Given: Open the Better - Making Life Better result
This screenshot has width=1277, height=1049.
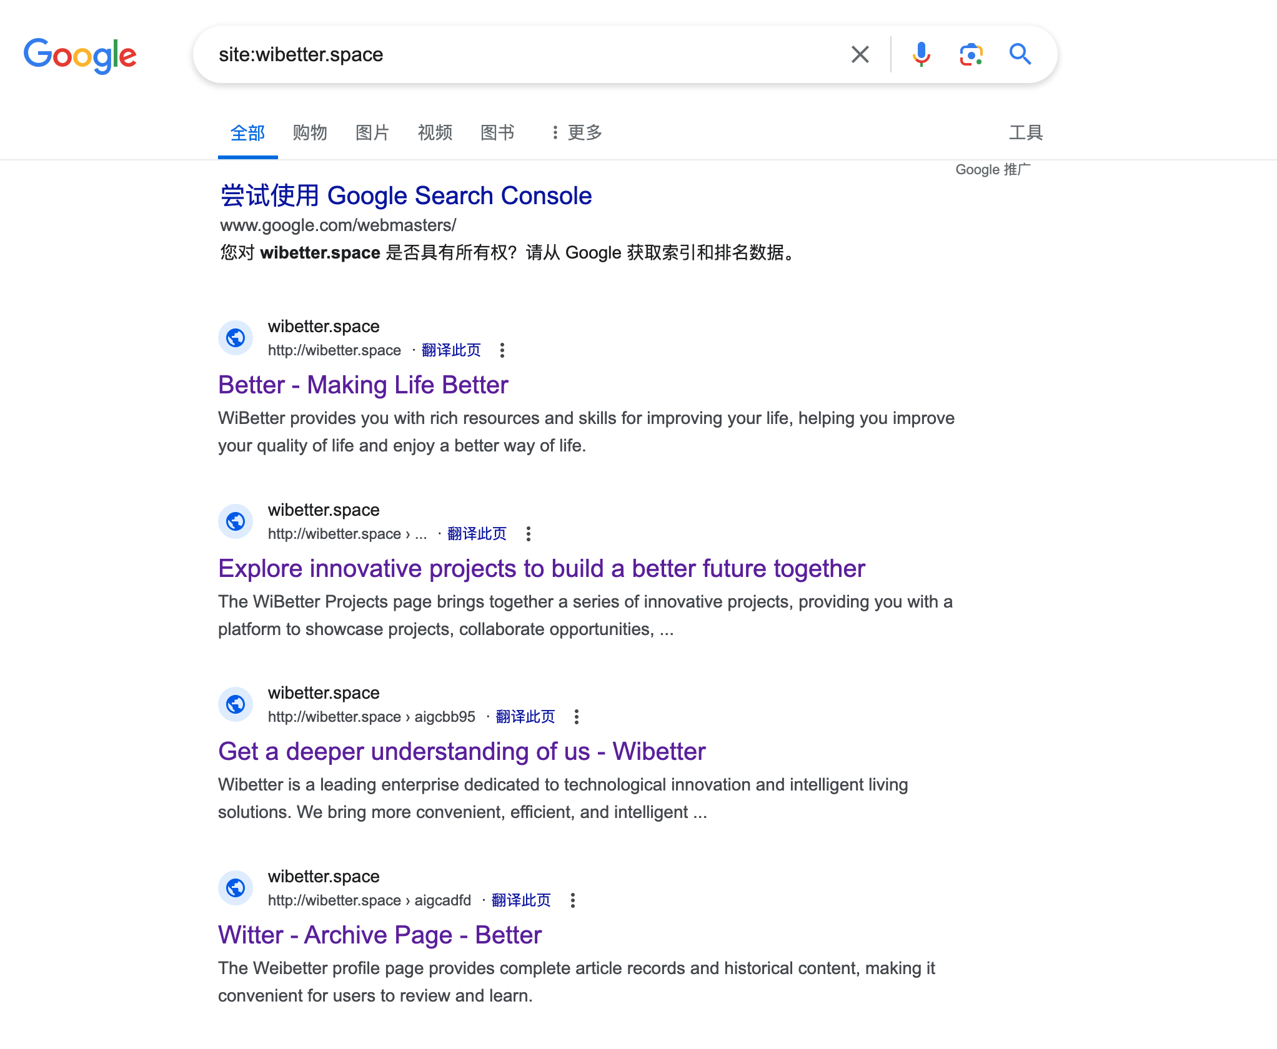Looking at the screenshot, I should (363, 385).
